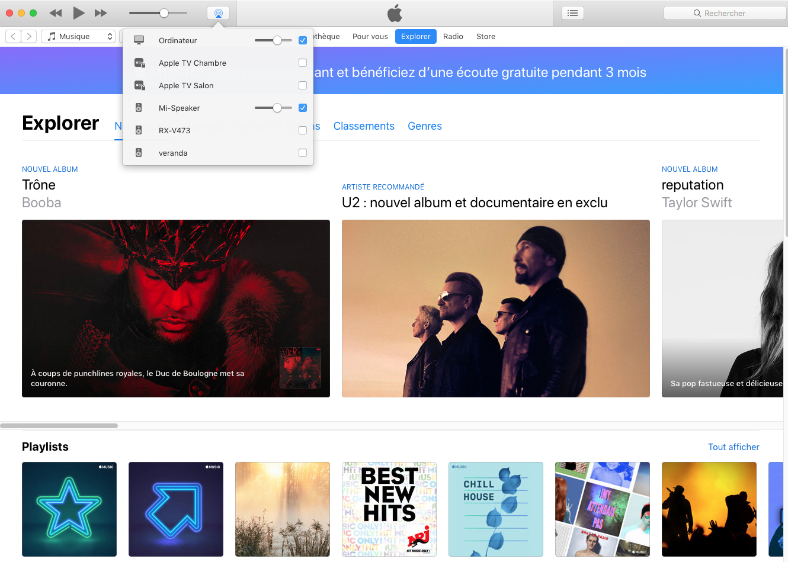Click 'U2 : nouvel album et documentaire en exclu'

[475, 203]
